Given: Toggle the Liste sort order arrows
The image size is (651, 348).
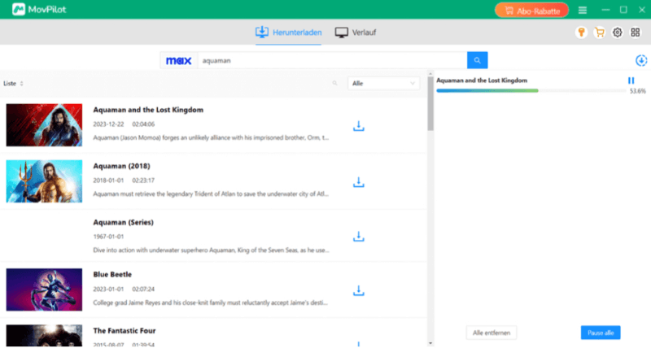Looking at the screenshot, I should click(22, 84).
